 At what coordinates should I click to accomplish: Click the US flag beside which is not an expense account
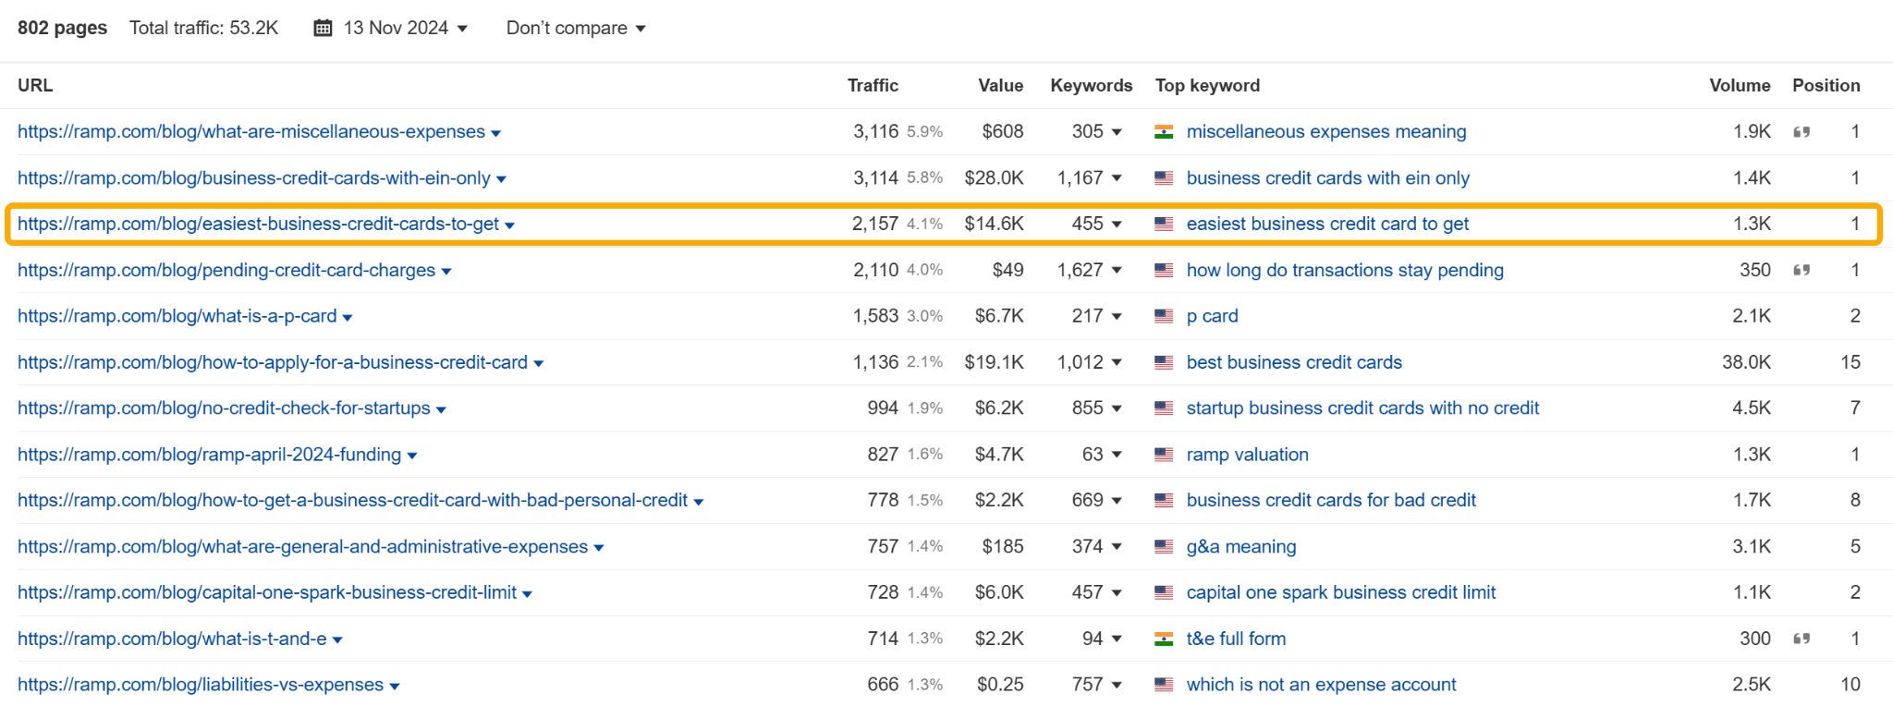click(1165, 684)
